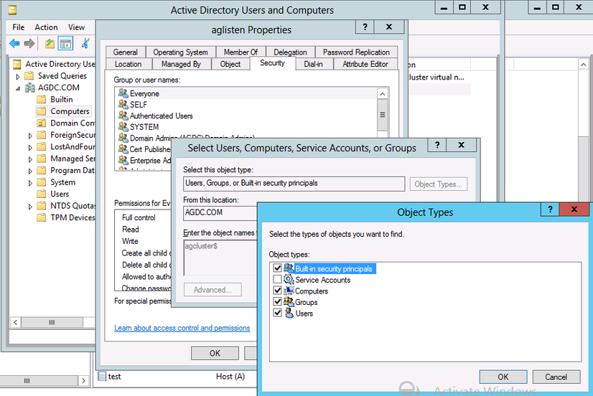593x396 pixels.
Task: Switch to the Managed By tab
Action: tap(181, 64)
